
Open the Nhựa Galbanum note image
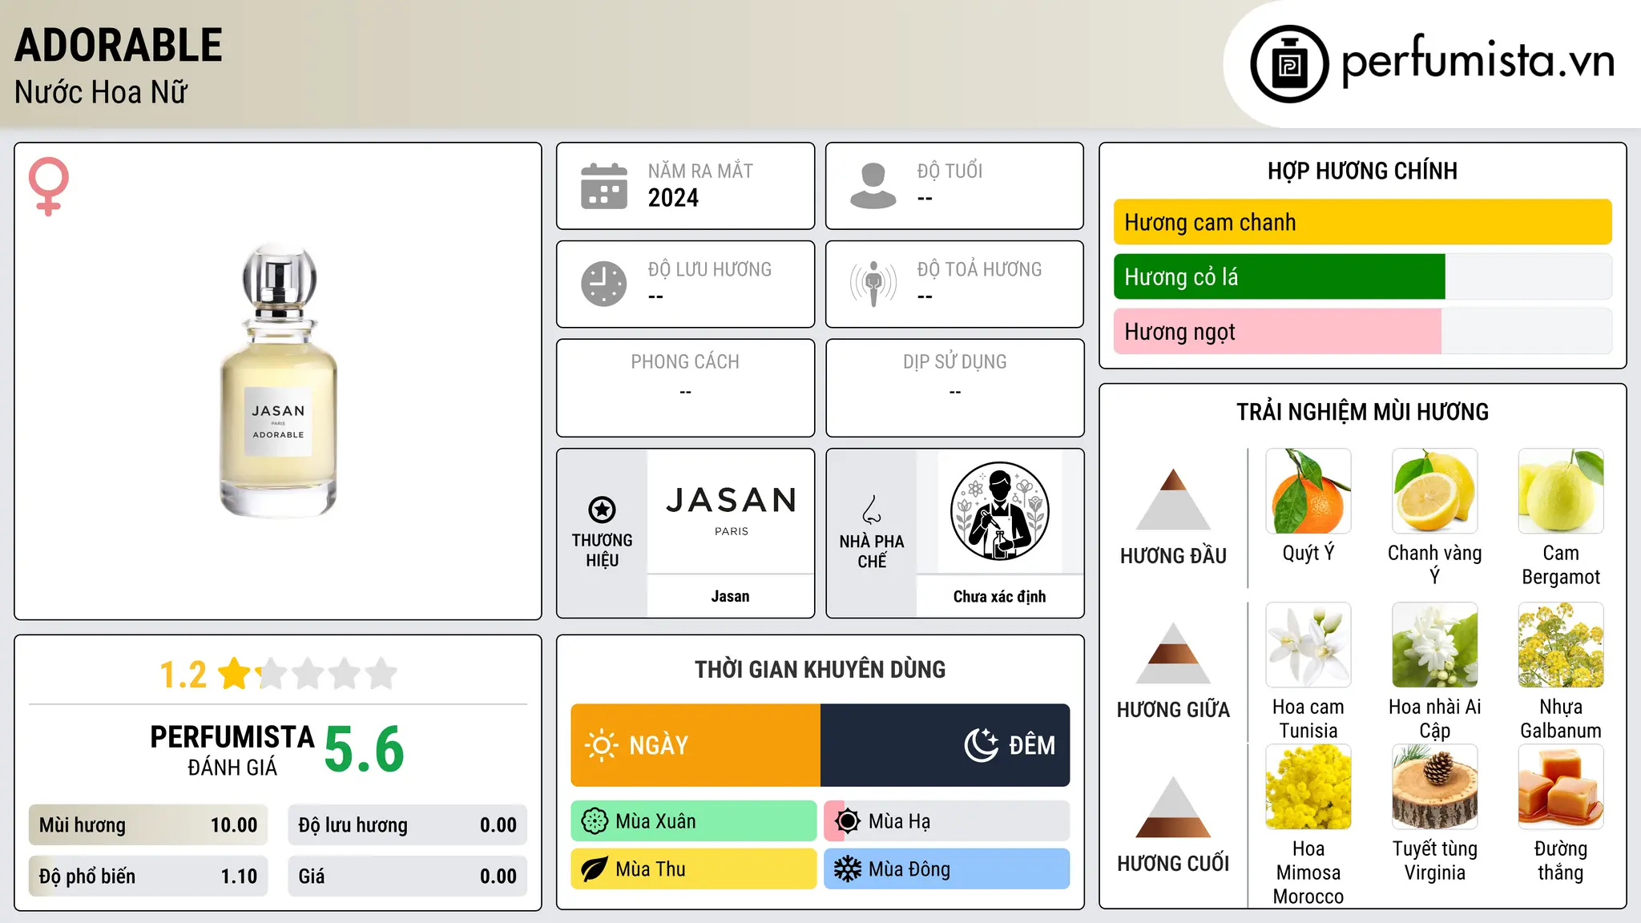coord(1561,645)
